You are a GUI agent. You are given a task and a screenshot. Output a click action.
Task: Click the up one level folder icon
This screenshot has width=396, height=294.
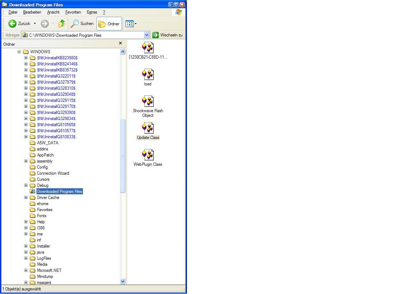(x=61, y=24)
